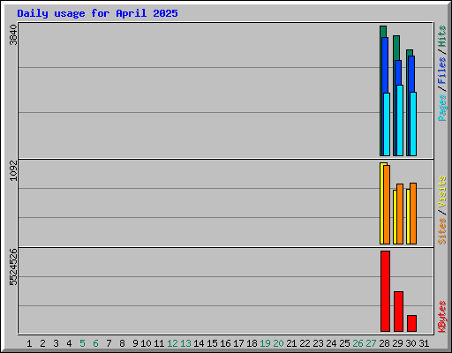452x353 pixels.
Task: Click day 17 on the x-axis
Action: click(238, 343)
